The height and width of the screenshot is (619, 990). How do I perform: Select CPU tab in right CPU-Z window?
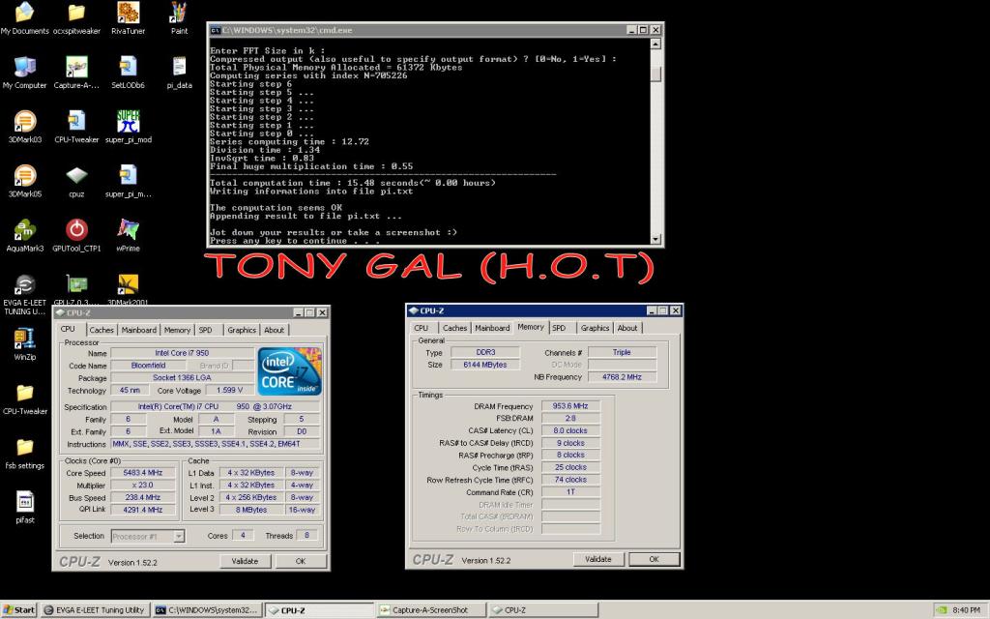(422, 328)
